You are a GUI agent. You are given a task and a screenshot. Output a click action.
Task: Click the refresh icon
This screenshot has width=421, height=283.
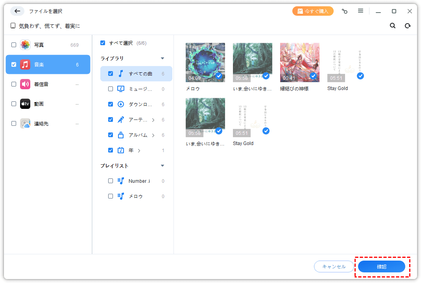(x=408, y=26)
